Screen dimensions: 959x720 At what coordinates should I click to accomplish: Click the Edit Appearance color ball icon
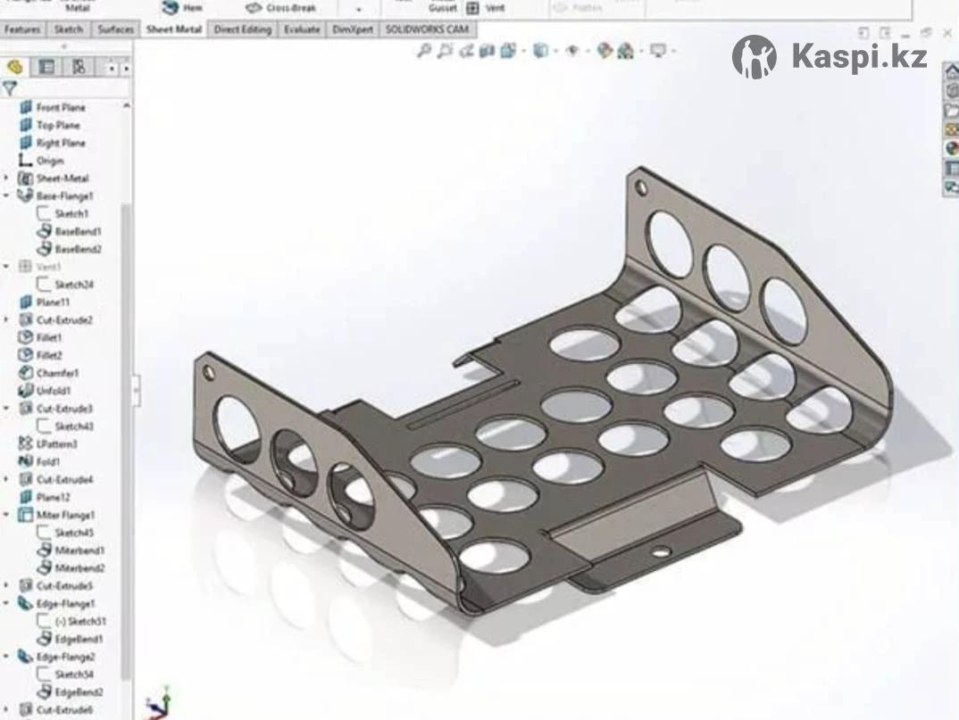click(605, 51)
